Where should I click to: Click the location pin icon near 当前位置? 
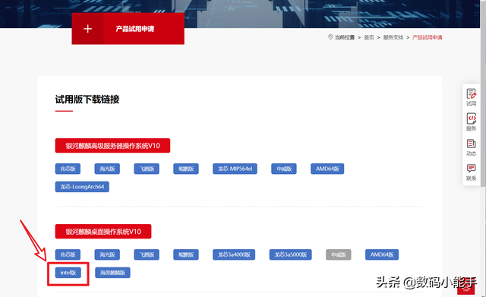pos(330,37)
